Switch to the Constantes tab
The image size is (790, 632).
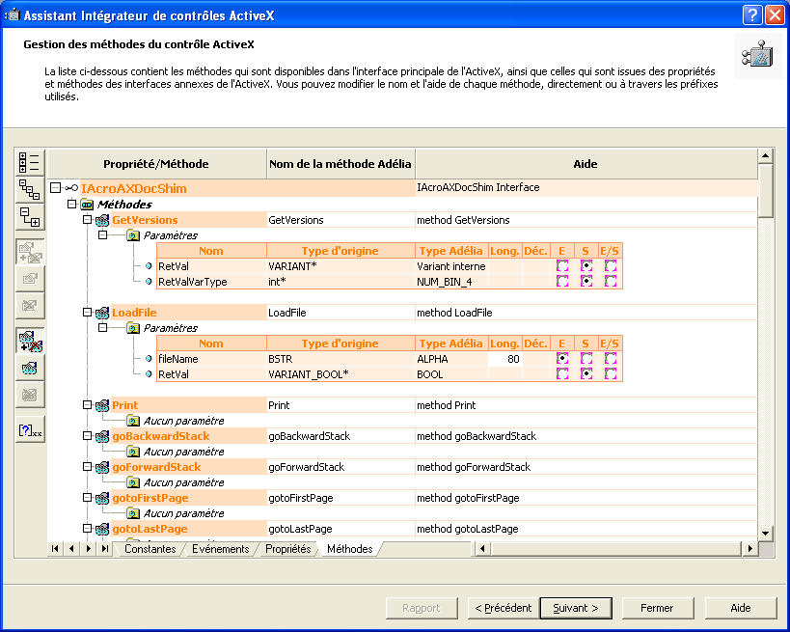[150, 549]
